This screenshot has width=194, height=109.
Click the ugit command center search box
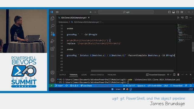coord(126,12)
